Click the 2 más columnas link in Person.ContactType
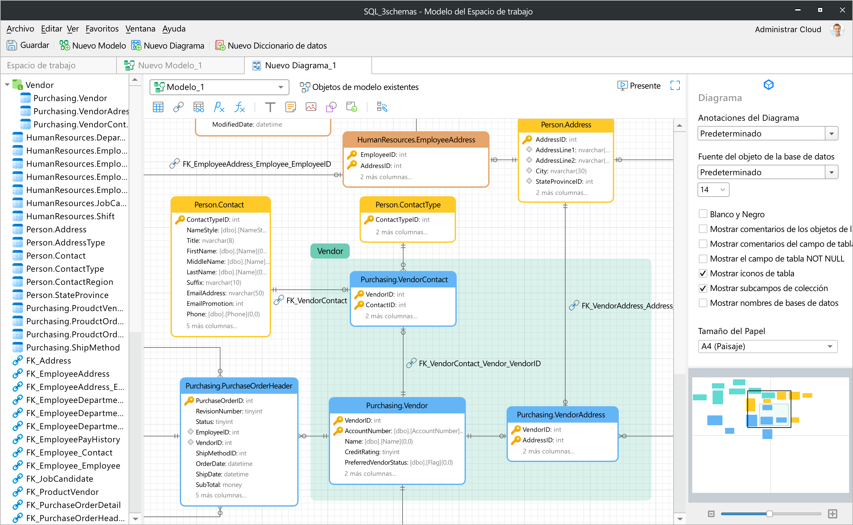The image size is (853, 525). (402, 232)
